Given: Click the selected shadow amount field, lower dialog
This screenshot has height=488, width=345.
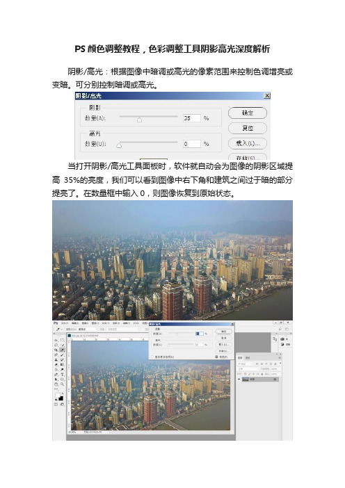Looking at the screenshot, I should (x=200, y=334).
